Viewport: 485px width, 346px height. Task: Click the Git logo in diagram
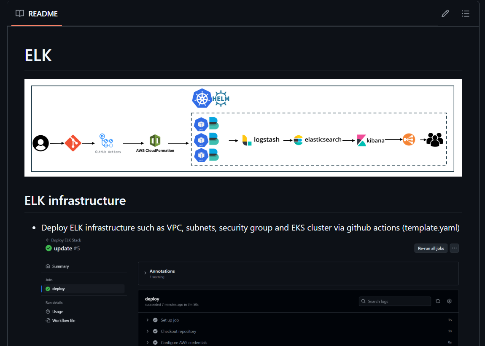coord(73,143)
